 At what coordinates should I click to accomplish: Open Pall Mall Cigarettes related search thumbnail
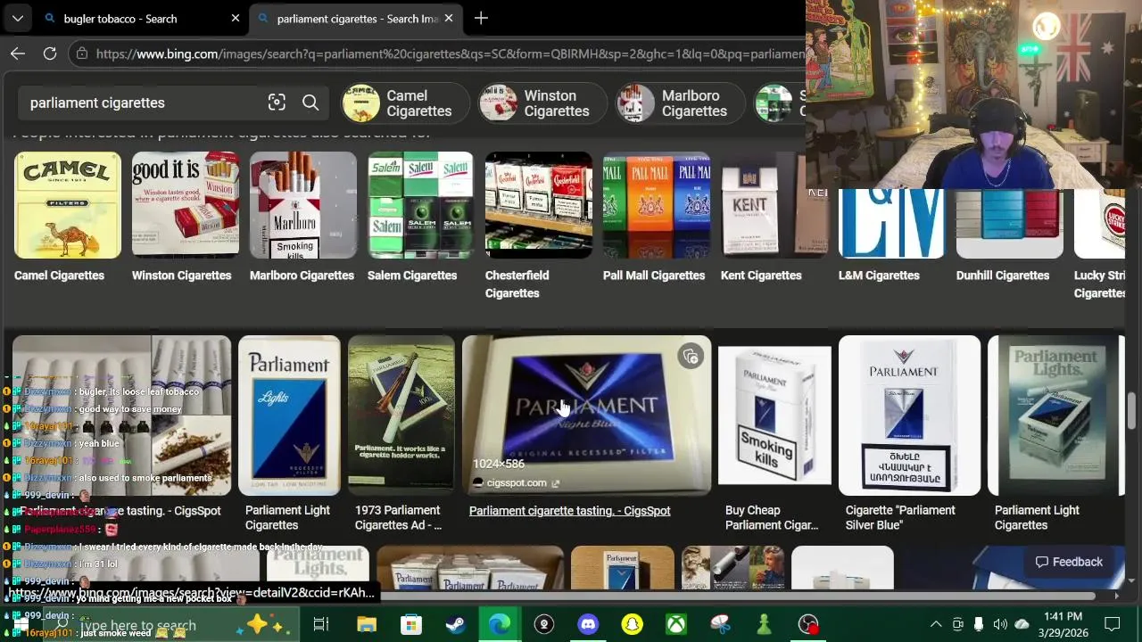click(657, 205)
